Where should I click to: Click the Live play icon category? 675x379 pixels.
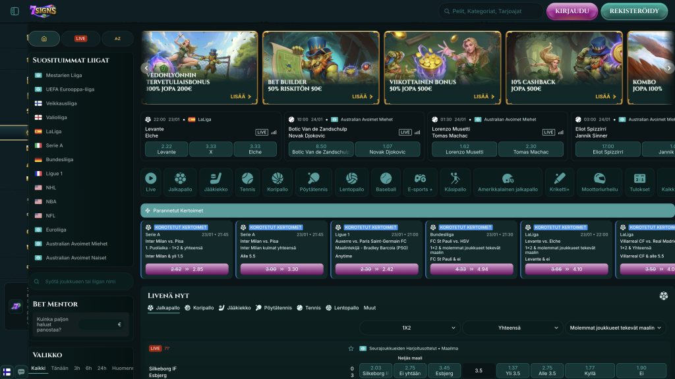151,182
